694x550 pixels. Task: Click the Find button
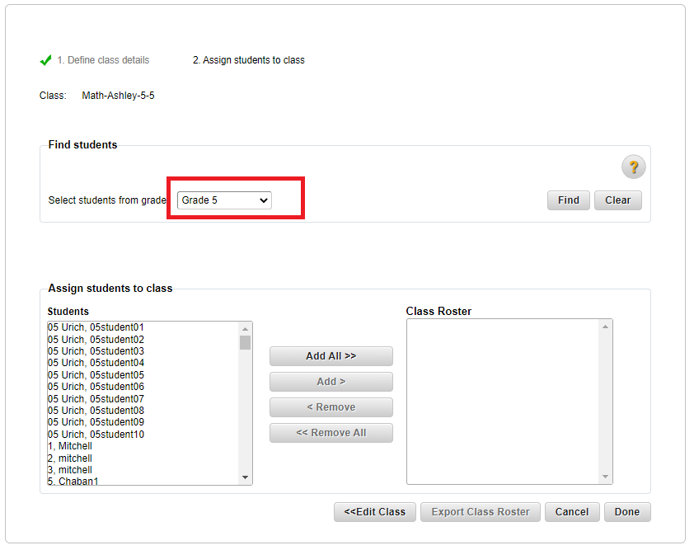coord(568,200)
